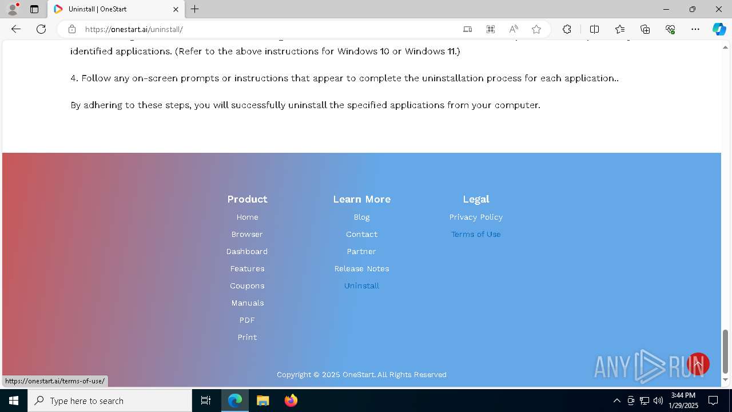The height and width of the screenshot is (412, 732).
Task: Open the QR code generator icon
Action: [491, 29]
